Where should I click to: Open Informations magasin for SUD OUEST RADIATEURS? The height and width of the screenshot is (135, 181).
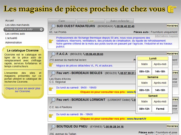[x=166, y=36]
